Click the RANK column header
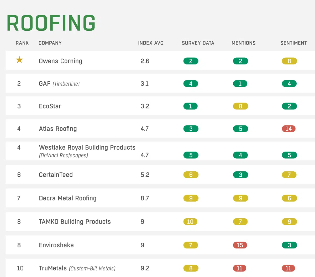 [x=22, y=43]
